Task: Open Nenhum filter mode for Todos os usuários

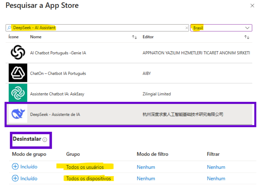Action: (146, 167)
